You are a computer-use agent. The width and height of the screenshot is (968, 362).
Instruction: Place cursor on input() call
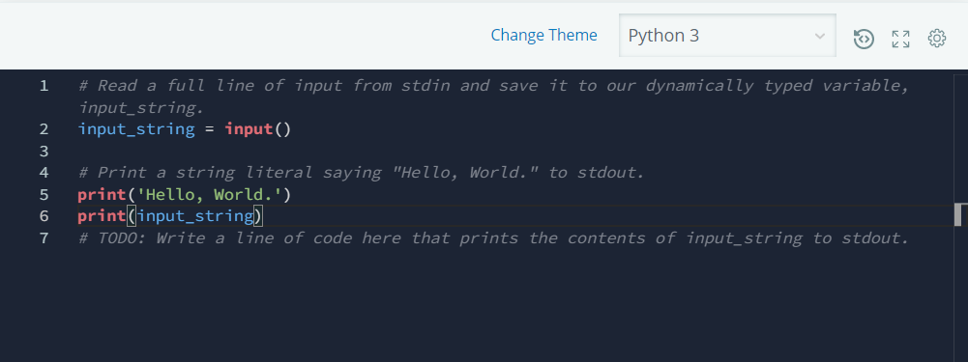(x=257, y=129)
